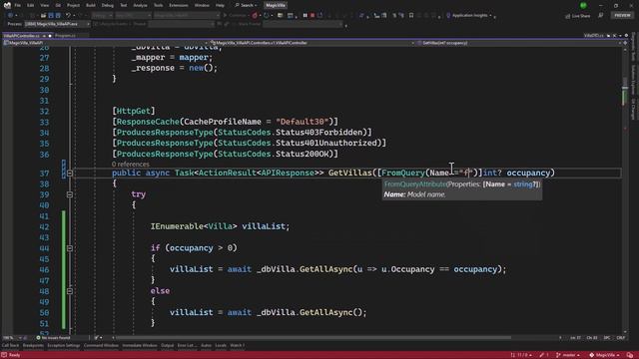
Task: Click the vertical scrollbar of code editor
Action: 625,189
